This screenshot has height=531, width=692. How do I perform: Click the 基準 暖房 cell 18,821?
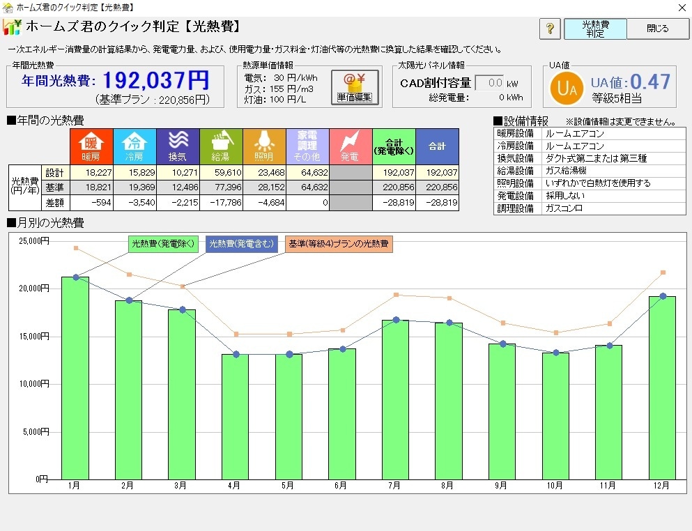(x=91, y=187)
